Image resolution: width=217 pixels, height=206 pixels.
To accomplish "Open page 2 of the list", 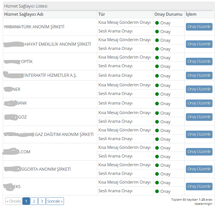I will click(x=34, y=201).
